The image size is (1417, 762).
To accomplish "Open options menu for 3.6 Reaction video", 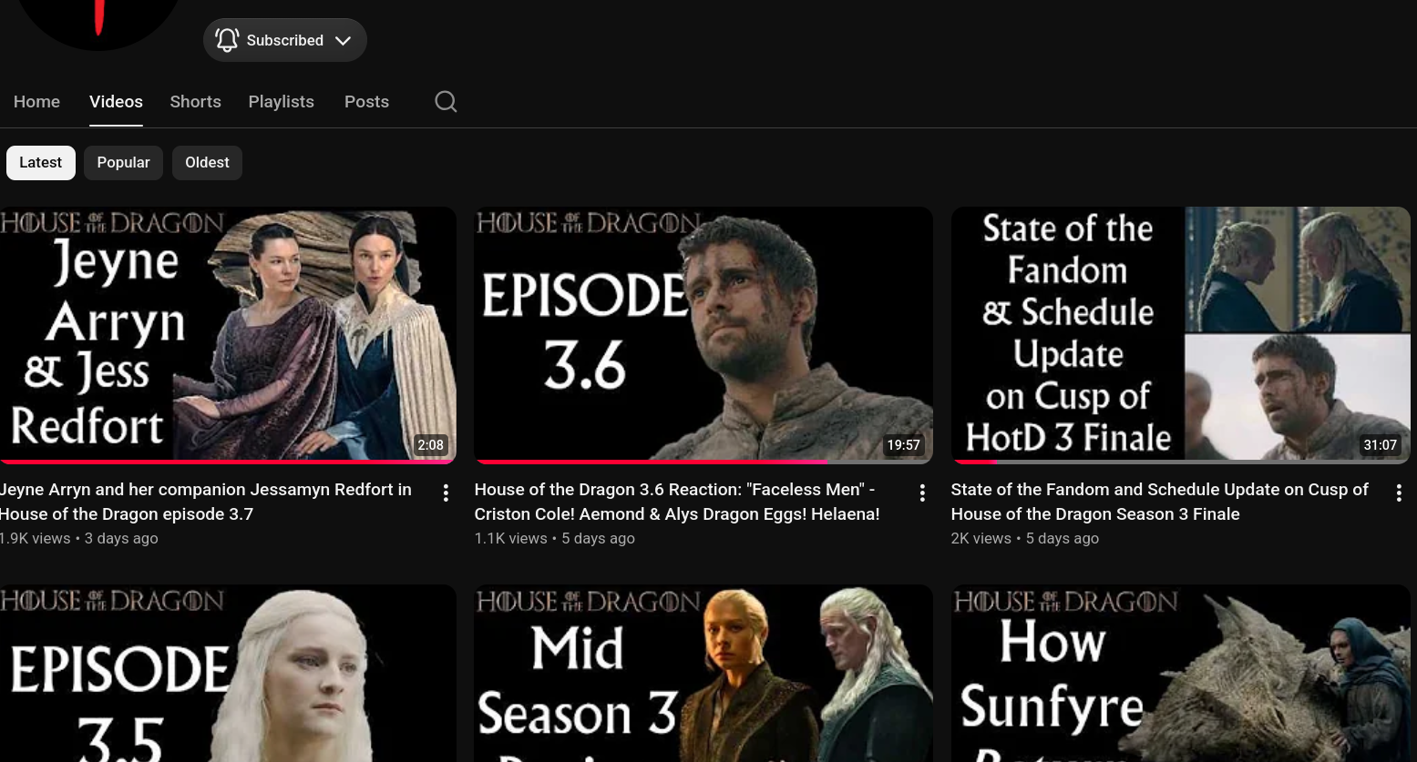I will (x=922, y=493).
